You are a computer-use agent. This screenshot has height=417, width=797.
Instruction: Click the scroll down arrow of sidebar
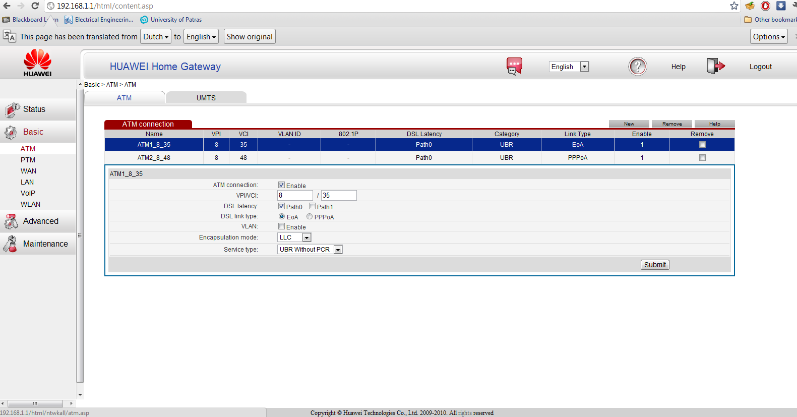click(x=80, y=395)
